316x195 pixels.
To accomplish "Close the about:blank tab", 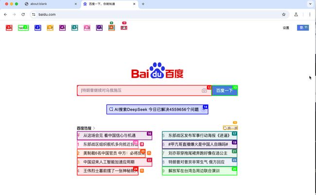I will (x=76, y=4).
